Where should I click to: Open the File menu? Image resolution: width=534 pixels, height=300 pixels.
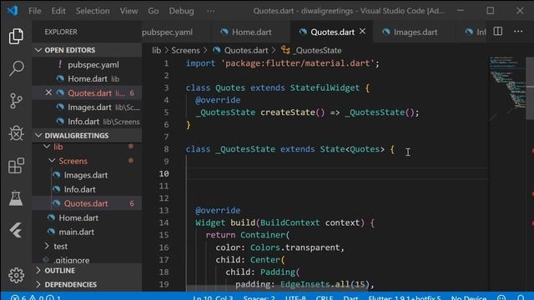tap(35, 11)
